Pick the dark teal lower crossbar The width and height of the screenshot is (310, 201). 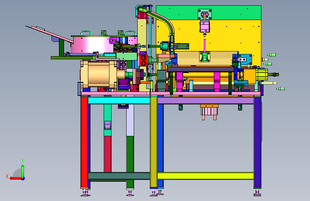point(119,176)
